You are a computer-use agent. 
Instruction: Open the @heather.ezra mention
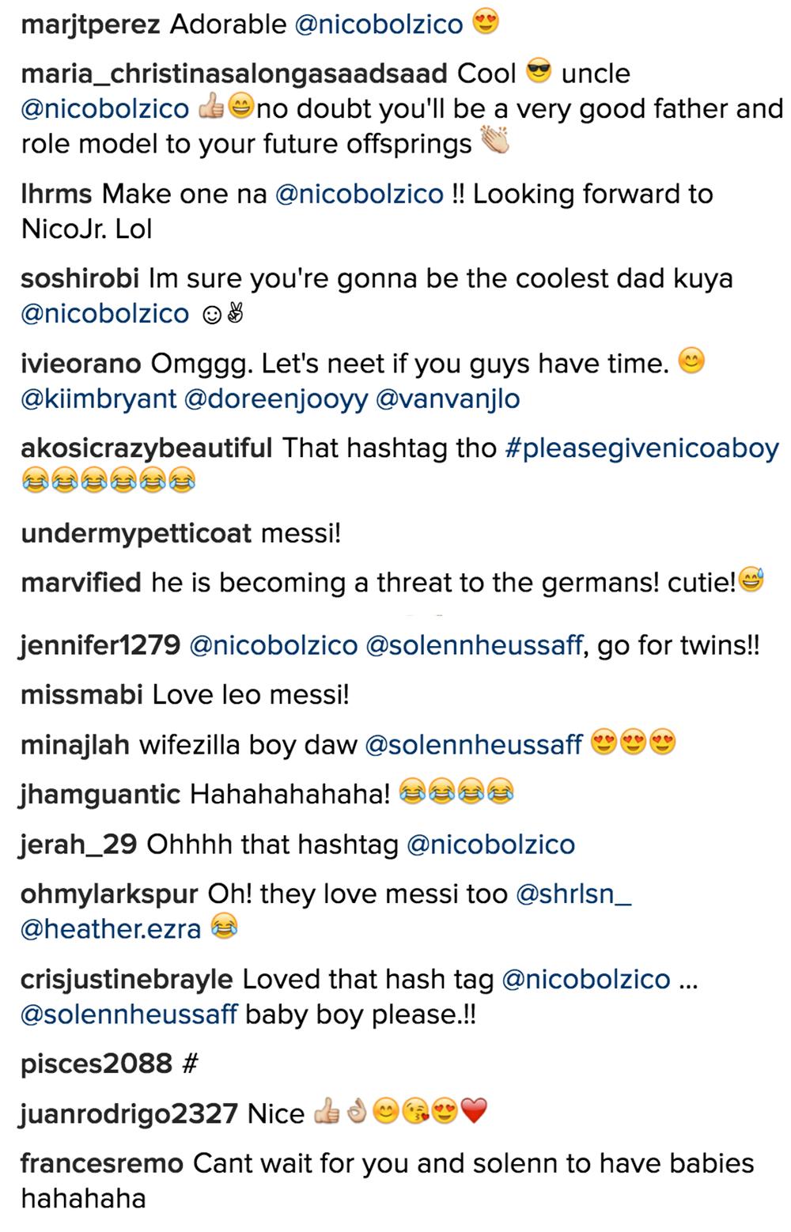(112, 928)
